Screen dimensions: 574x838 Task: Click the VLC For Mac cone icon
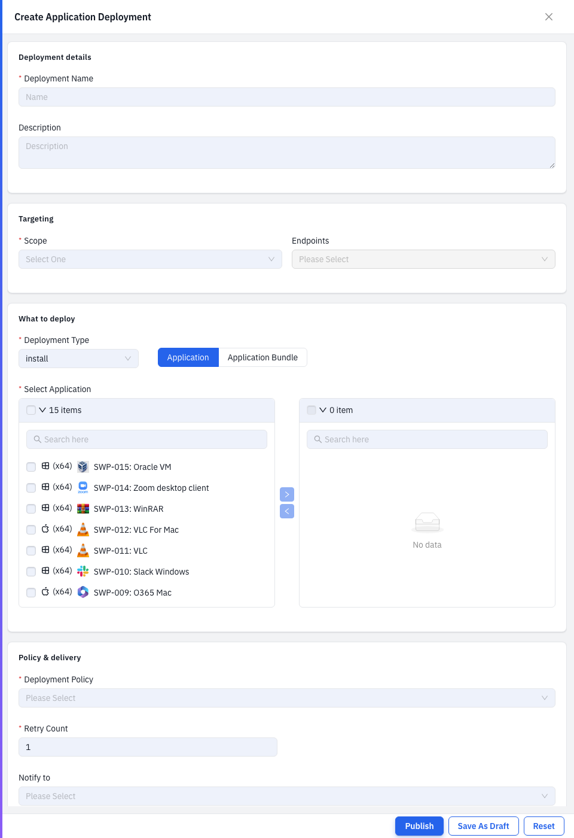point(83,530)
